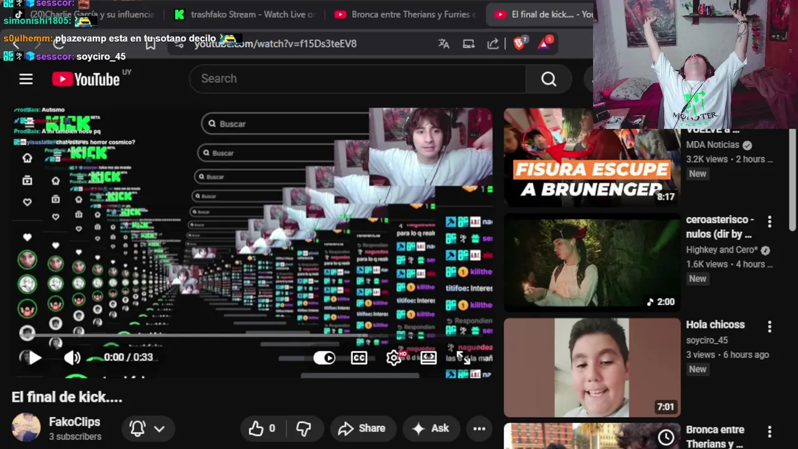Open the Brave Rewards triangle icon
Screen dimensions: 798x449
(x=546, y=42)
